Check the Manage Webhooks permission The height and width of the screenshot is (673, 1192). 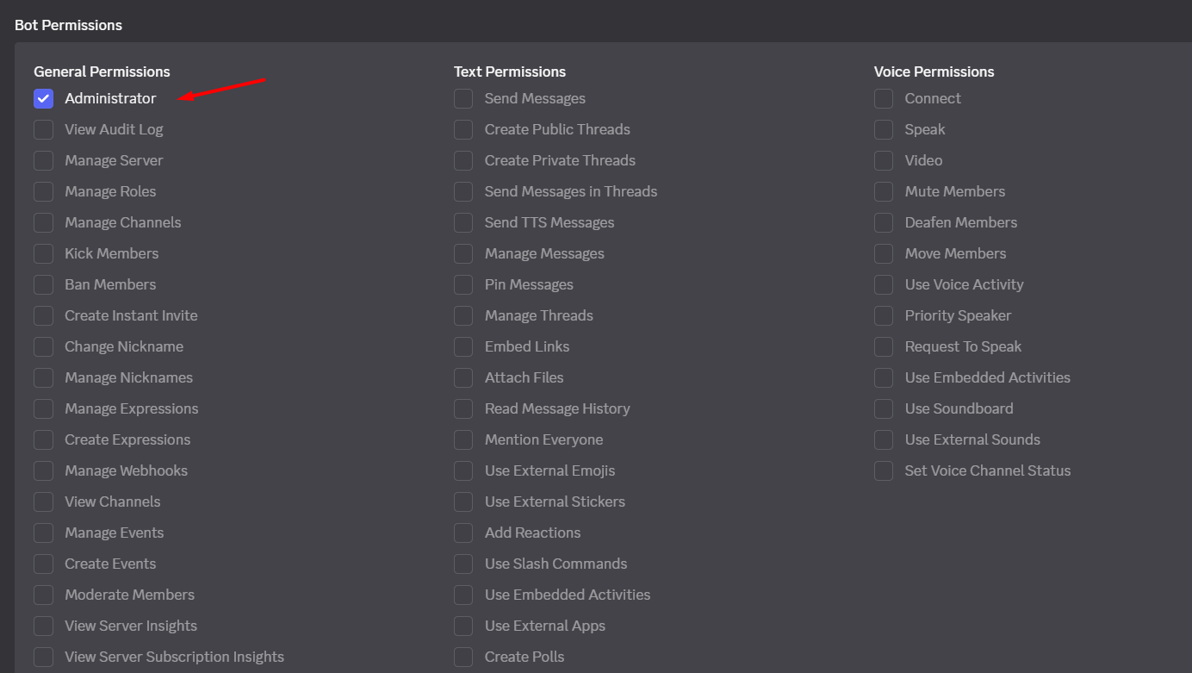point(44,470)
